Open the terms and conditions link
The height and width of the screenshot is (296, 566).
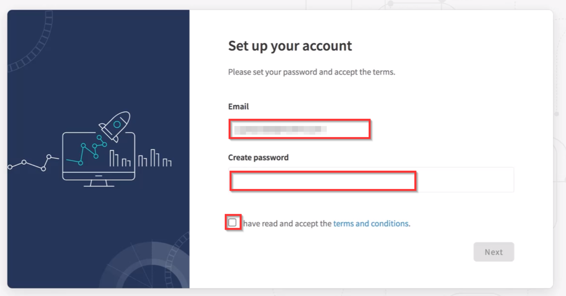[371, 223]
